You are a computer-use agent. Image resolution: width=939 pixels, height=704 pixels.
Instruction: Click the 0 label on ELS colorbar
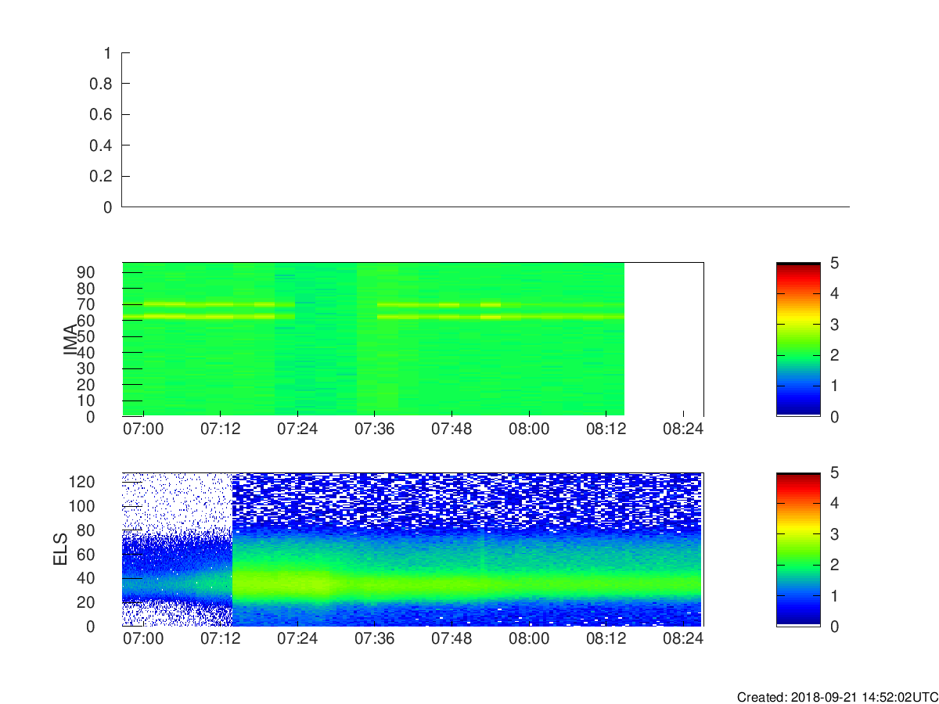[x=834, y=626]
